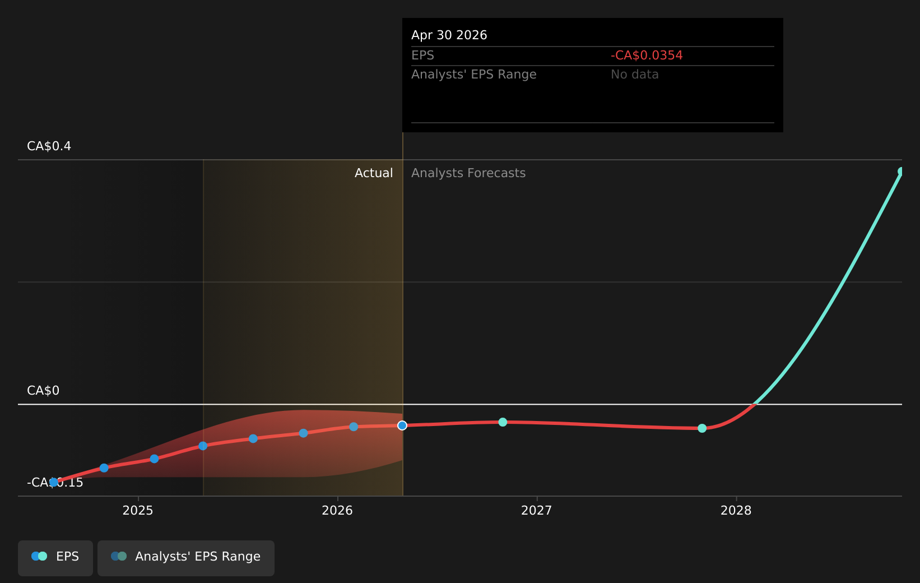This screenshot has width=920, height=583.
Task: Click the EPS data point just before 2026
Action: (303, 433)
